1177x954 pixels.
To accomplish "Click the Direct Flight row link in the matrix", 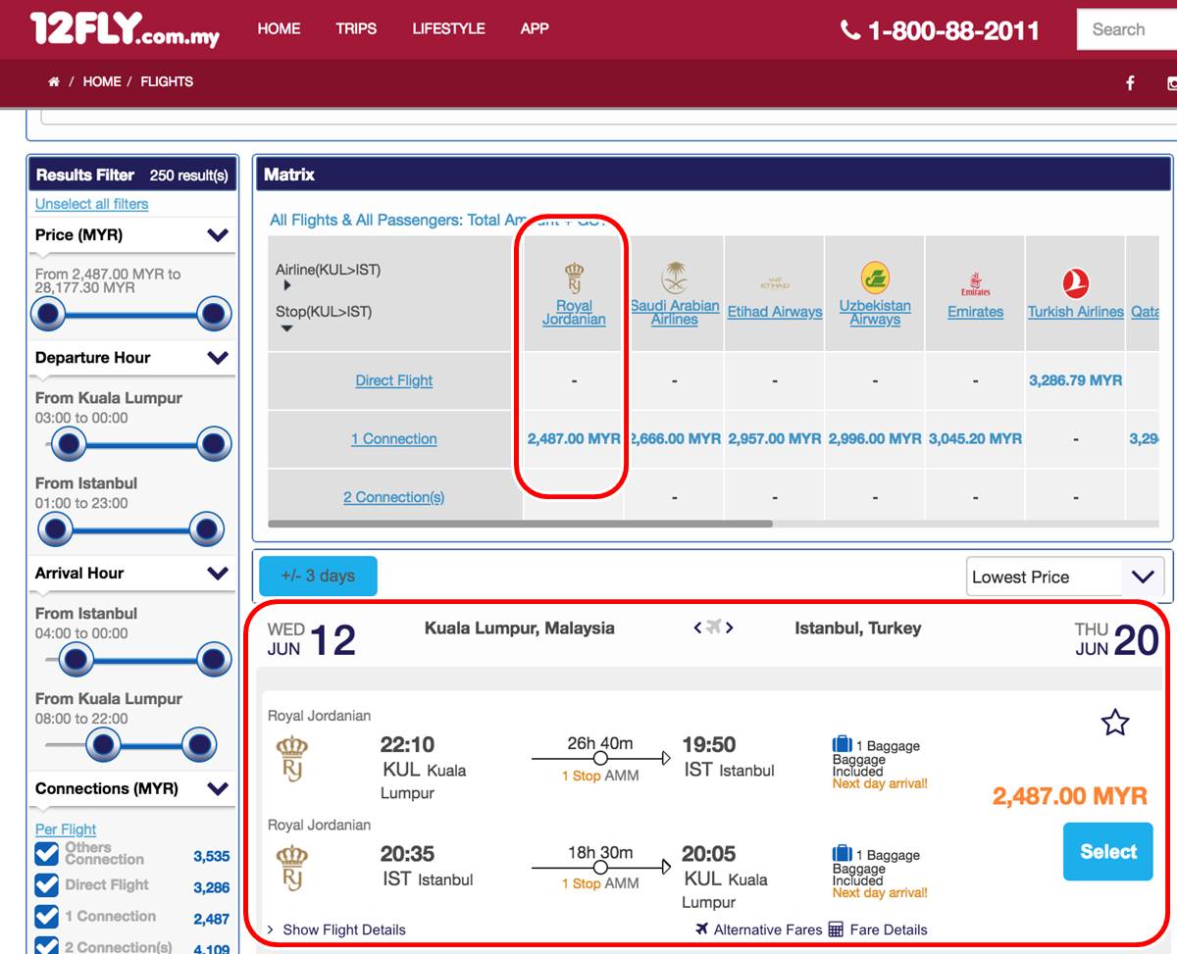I will coord(393,380).
